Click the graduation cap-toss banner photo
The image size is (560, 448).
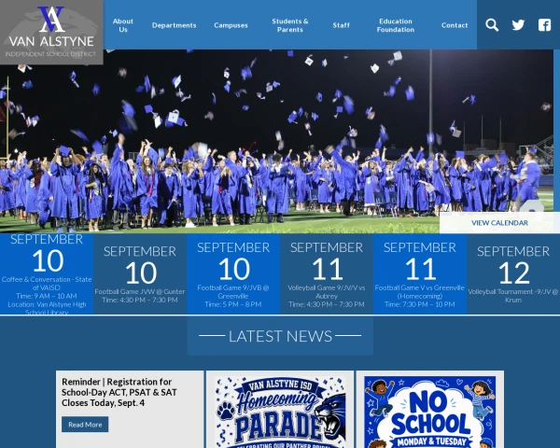(277, 142)
